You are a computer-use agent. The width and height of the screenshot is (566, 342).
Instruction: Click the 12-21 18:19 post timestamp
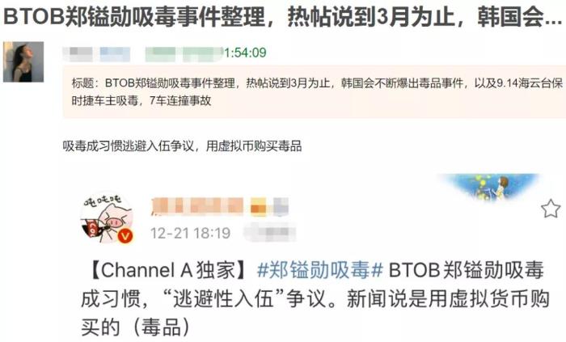tap(190, 233)
